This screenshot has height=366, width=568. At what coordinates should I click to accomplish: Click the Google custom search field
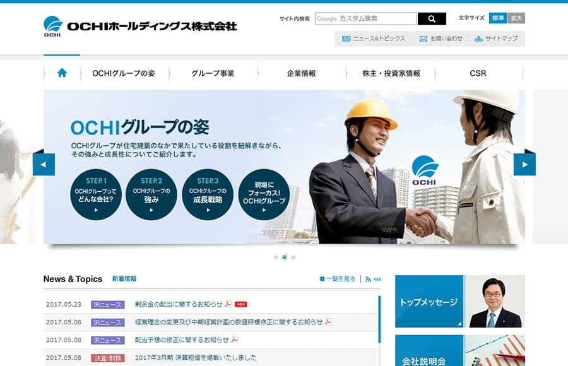click(x=366, y=19)
